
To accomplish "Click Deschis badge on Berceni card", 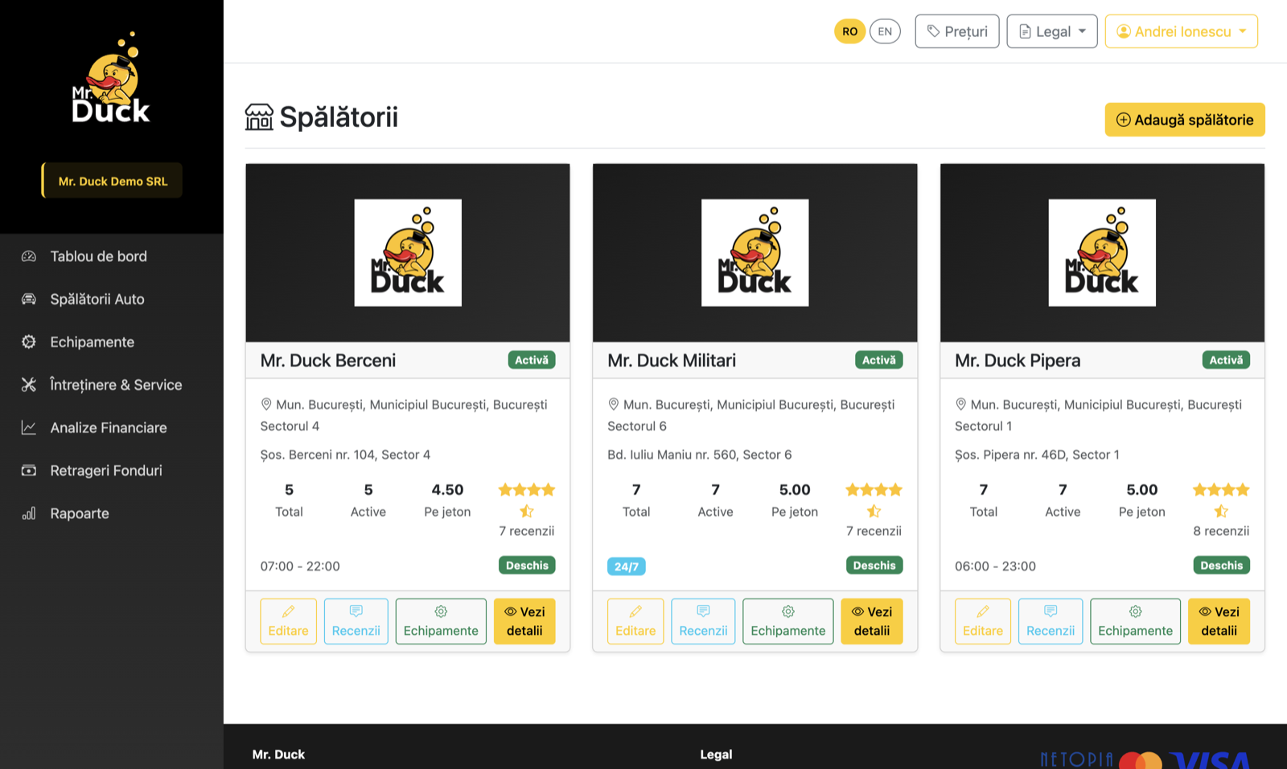I will coord(527,566).
